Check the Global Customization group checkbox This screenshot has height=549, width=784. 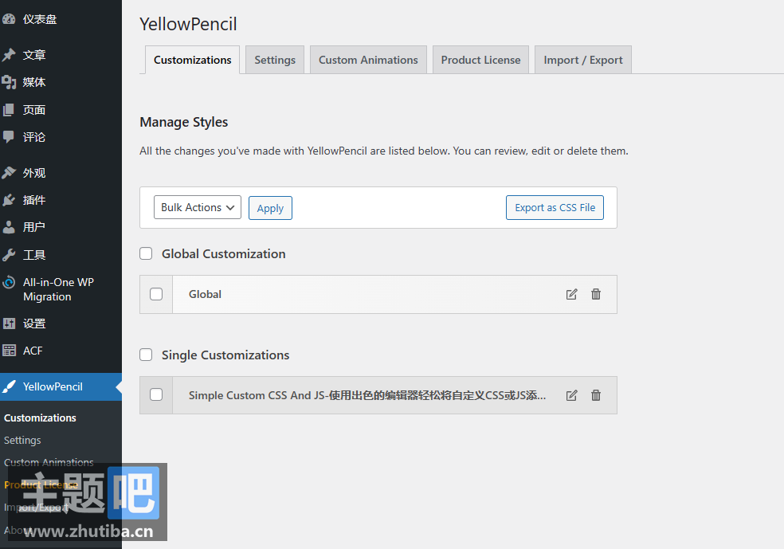(146, 253)
